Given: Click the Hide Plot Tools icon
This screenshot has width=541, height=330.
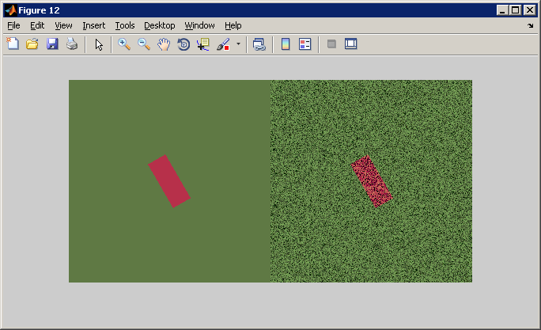Looking at the screenshot, I should 331,44.
